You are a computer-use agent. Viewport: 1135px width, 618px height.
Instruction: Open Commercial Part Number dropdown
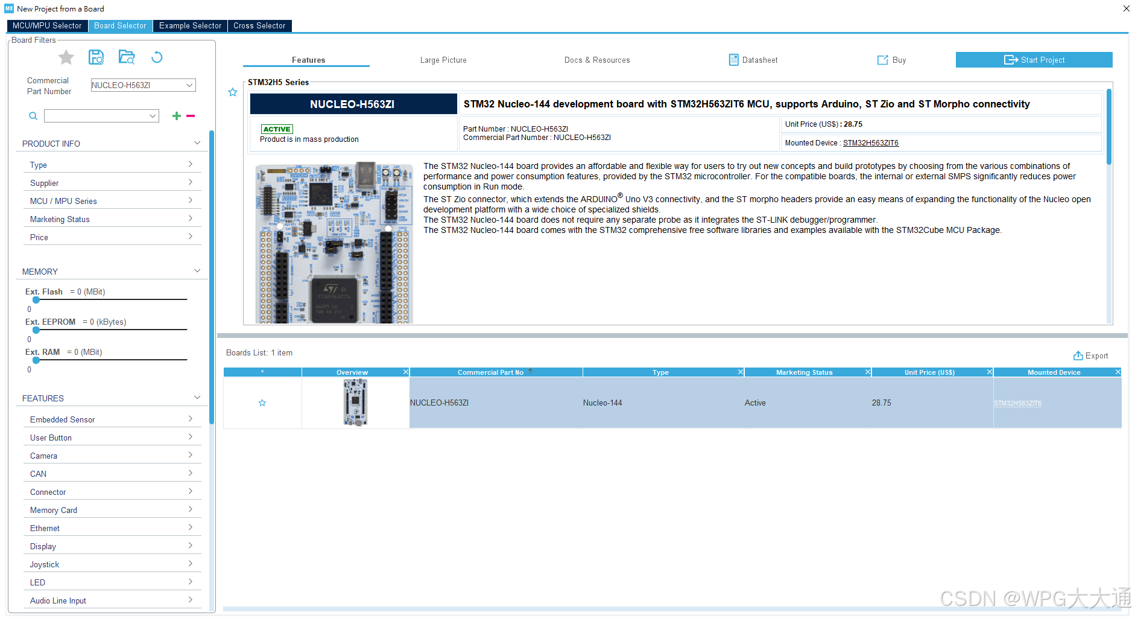(189, 85)
